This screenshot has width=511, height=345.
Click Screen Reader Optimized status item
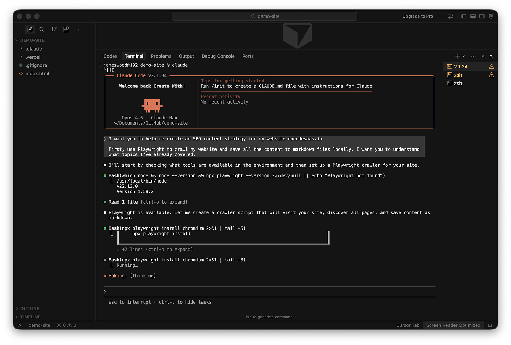click(x=453, y=325)
